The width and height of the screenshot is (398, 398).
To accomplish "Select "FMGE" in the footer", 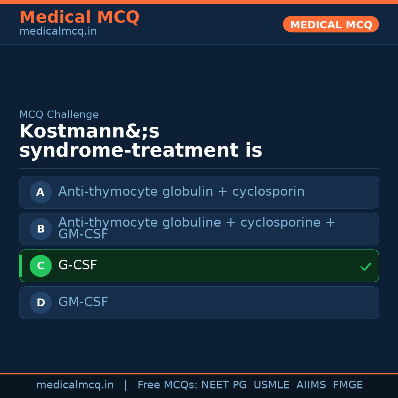I will (348, 385).
